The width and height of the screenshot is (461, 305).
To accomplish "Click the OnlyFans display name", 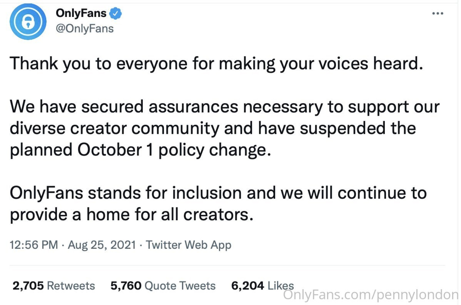I will coord(81,13).
